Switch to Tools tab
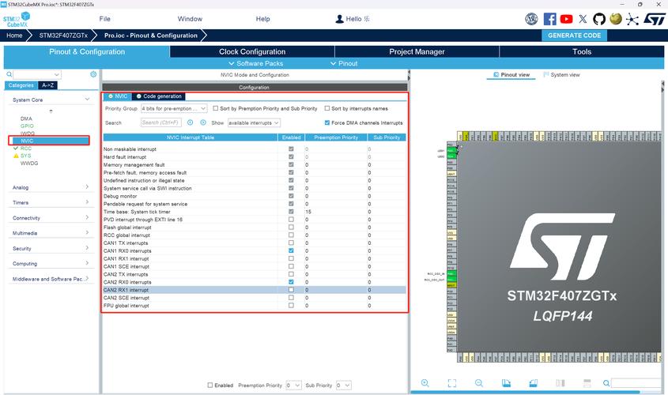Screen dimensions: 668x395 [x=582, y=51]
